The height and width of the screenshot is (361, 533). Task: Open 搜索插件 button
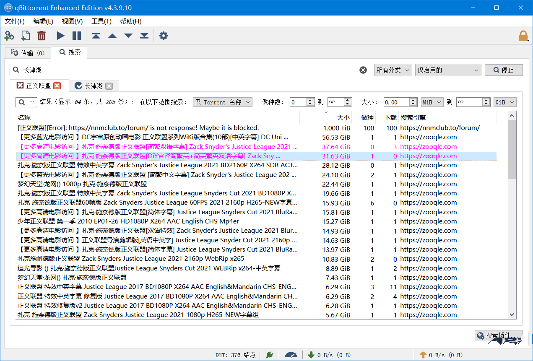tap(499, 335)
